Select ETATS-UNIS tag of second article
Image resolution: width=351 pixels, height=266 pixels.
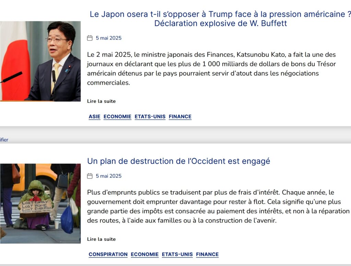(177, 254)
